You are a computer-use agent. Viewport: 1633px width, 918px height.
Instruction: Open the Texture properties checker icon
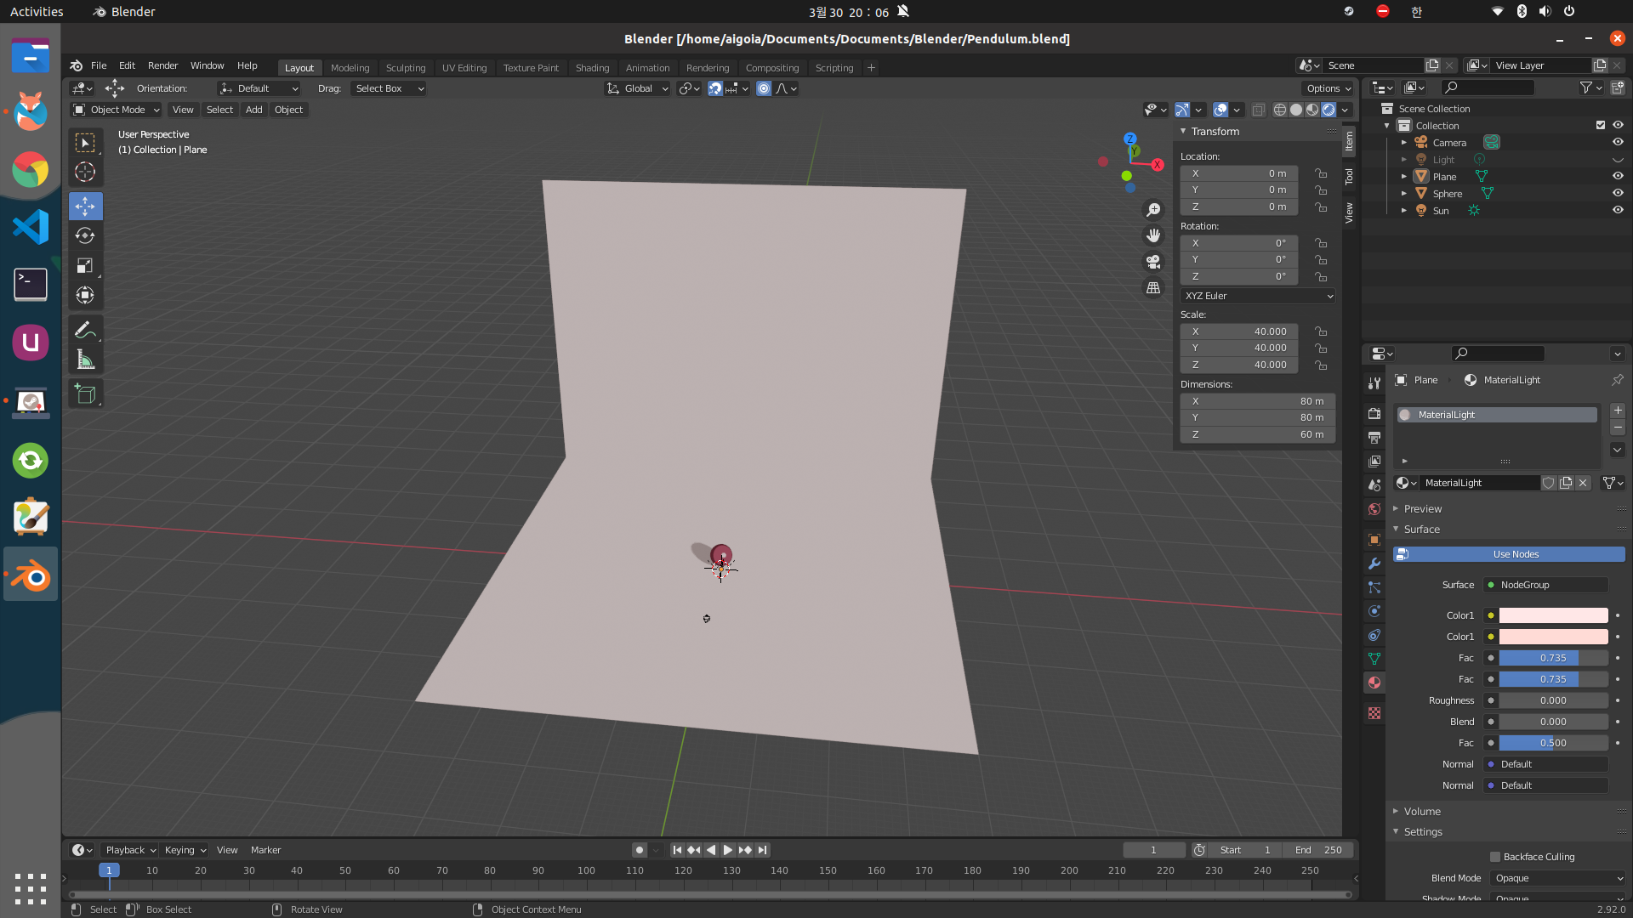(1374, 713)
